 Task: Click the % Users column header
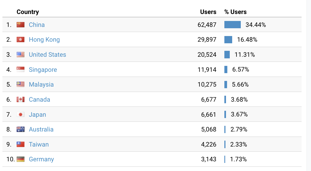pos(235,12)
